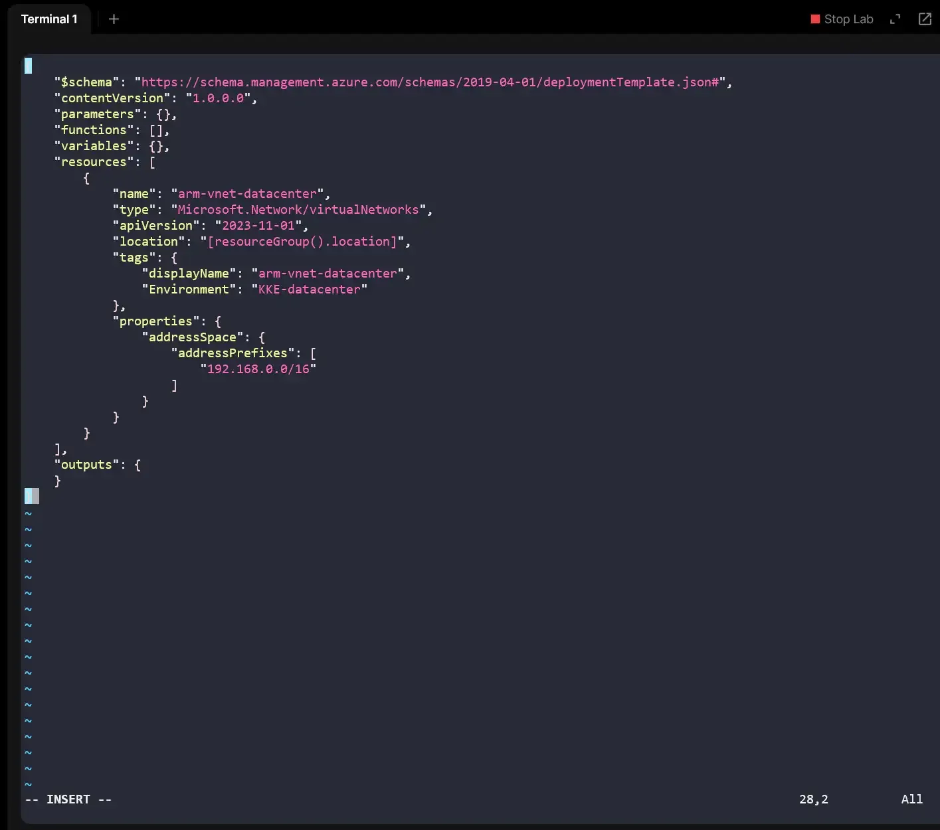This screenshot has width=940, height=830.
Task: Click the "tags" key
Action: (x=134, y=257)
